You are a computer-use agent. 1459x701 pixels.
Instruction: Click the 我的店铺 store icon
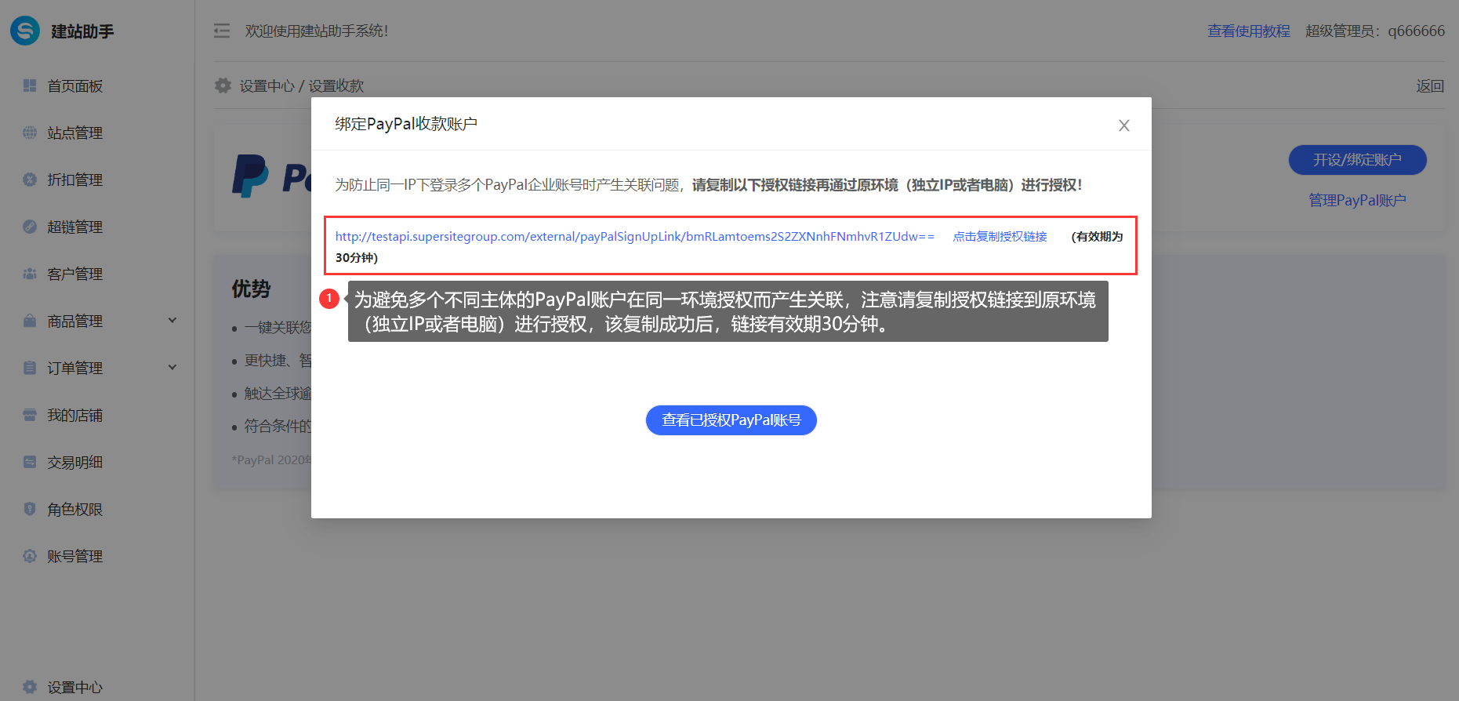pos(30,415)
